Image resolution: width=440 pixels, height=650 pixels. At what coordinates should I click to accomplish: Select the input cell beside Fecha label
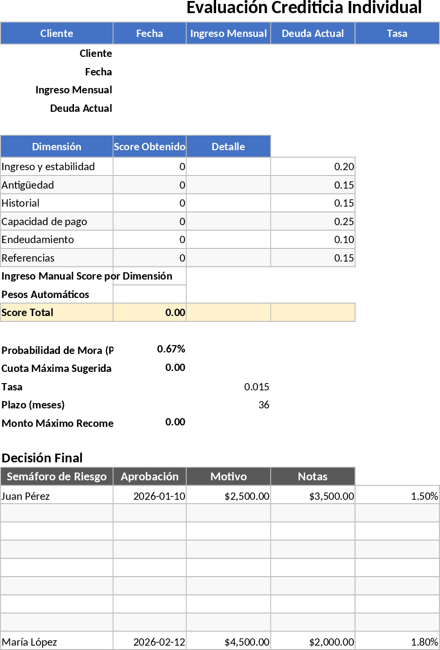pyautogui.click(x=149, y=71)
